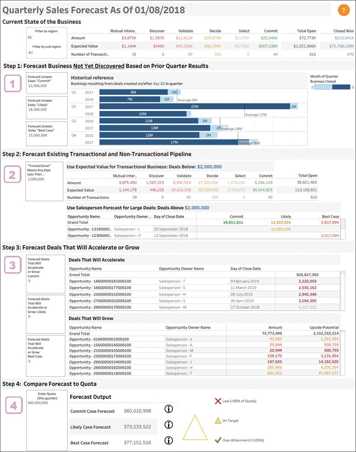Edit the Transactional deal threshold 2,000,000 field
This screenshot has width=356, height=452.
coord(36,179)
